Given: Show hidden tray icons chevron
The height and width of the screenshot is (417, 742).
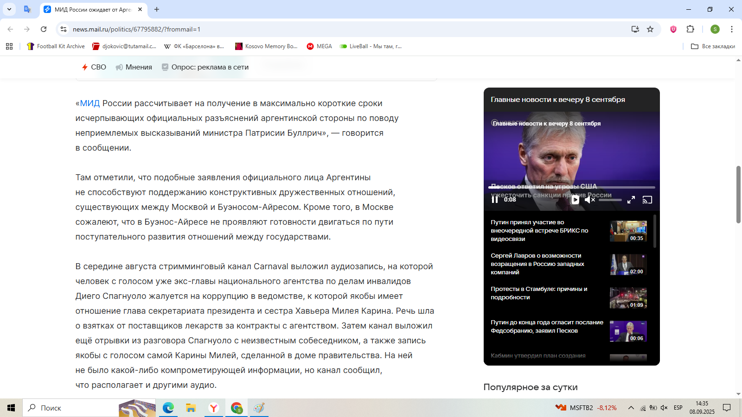Looking at the screenshot, I should 631,408.
